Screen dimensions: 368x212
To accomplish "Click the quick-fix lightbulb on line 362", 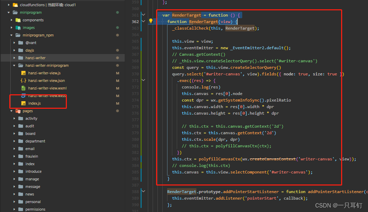I will (x=151, y=21).
